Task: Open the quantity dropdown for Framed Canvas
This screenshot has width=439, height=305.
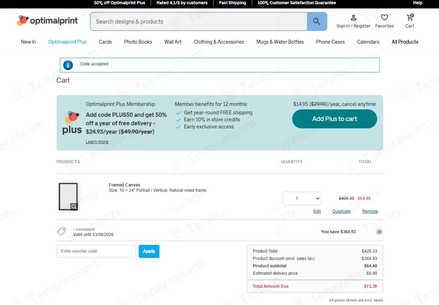Action: point(302,198)
